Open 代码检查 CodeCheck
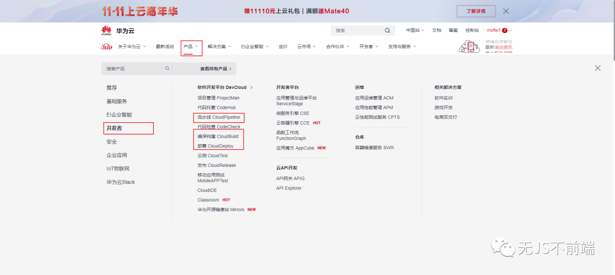 219,127
